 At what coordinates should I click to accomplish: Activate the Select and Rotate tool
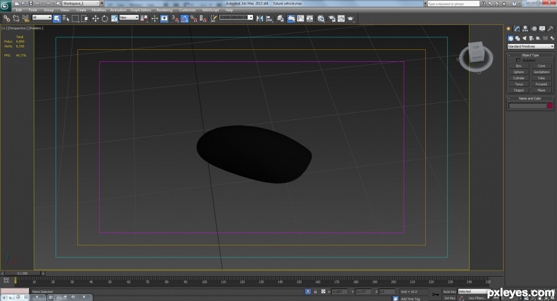(105, 19)
